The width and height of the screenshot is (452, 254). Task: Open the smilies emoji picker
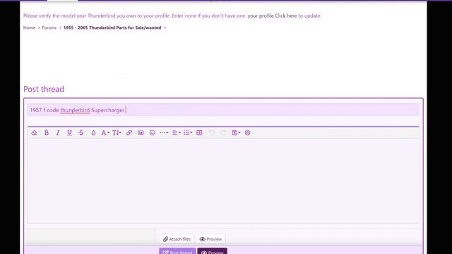153,133
